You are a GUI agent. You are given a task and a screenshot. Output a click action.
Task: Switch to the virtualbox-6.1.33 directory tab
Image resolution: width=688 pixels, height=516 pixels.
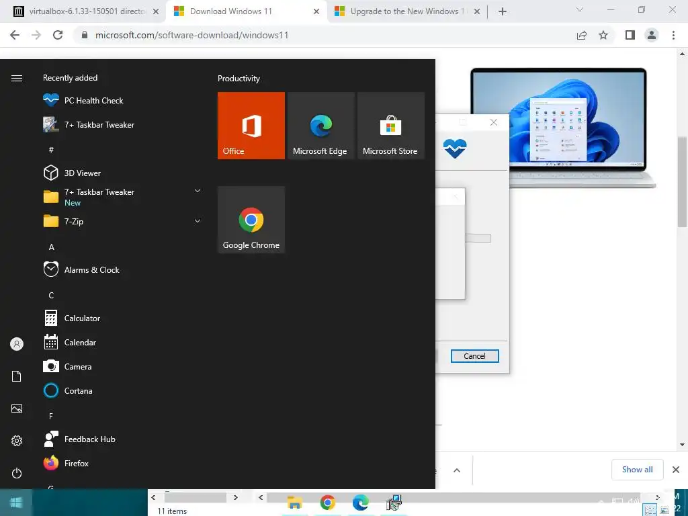[87, 11]
